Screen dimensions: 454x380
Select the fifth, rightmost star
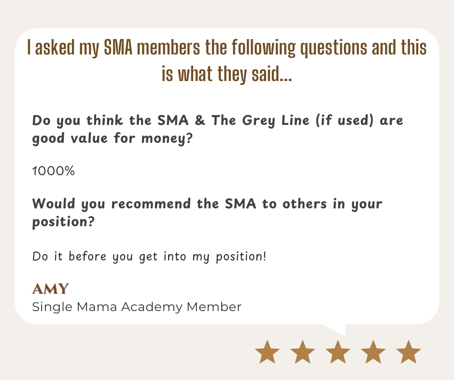(408, 352)
